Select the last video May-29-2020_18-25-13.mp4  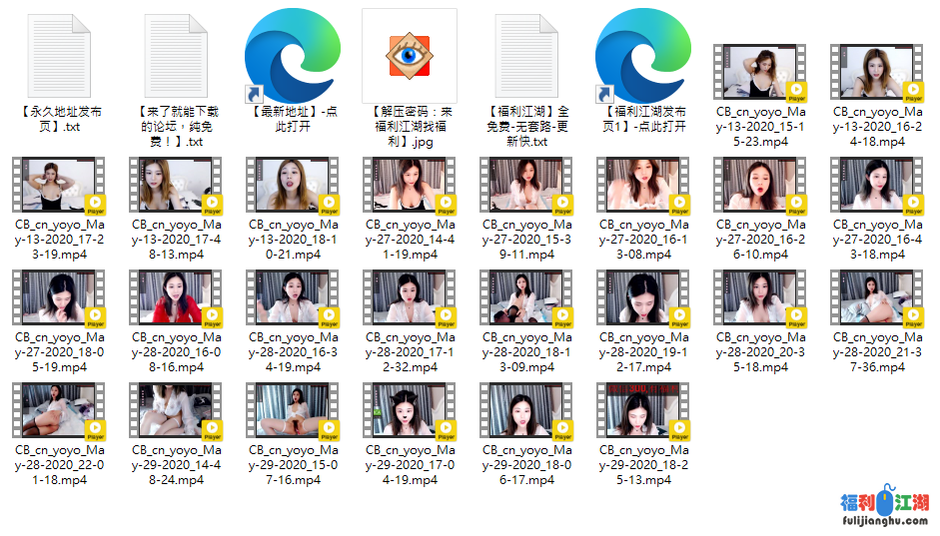click(x=644, y=411)
